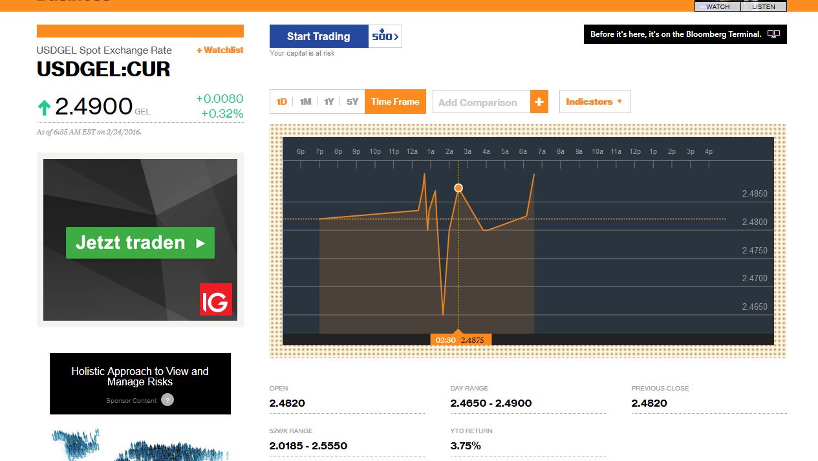This screenshot has width=818, height=461.
Task: Click the Jetzt traden green button
Action: tap(140, 242)
